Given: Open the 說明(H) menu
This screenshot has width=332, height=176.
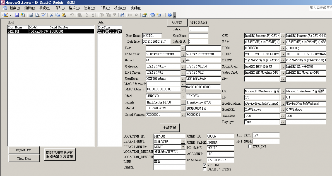Looking at the screenshot, I should click(x=136, y=8).
